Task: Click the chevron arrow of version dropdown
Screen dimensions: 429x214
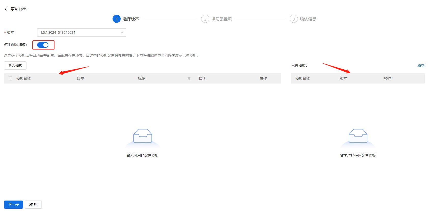Action: (122, 32)
